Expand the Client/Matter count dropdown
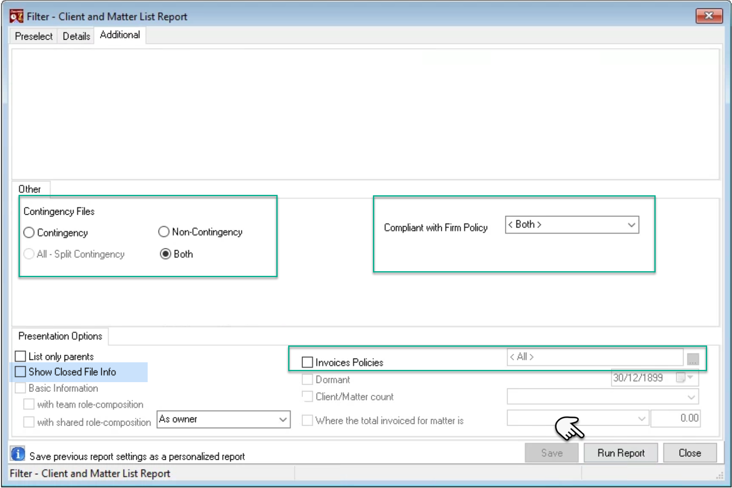 [602, 396]
